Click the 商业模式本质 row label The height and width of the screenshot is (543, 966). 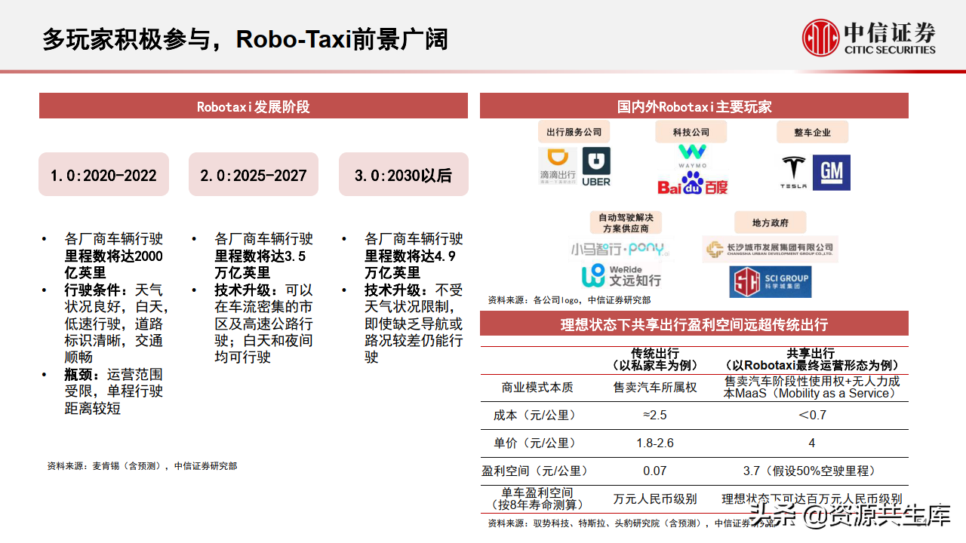pyautogui.click(x=537, y=387)
